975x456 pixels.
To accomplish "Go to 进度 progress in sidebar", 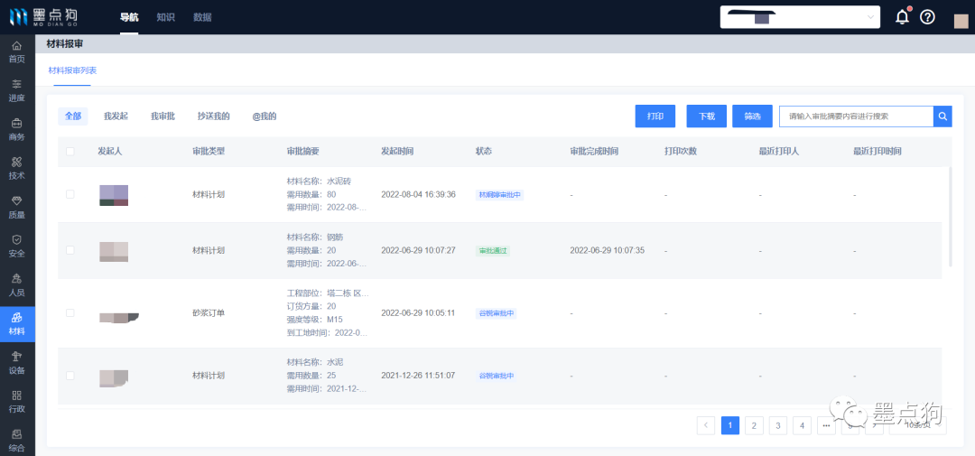I will [17, 90].
